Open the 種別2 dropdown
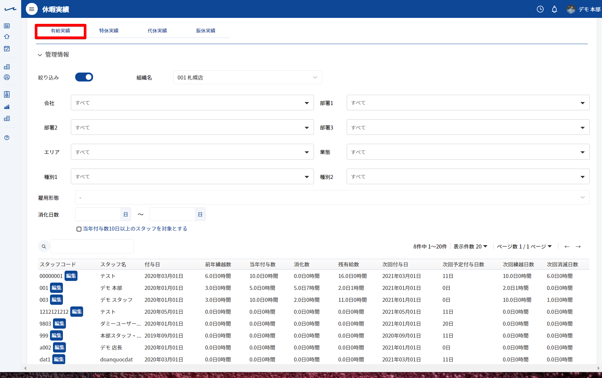Image resolution: width=602 pixels, height=378 pixels. tap(468, 177)
